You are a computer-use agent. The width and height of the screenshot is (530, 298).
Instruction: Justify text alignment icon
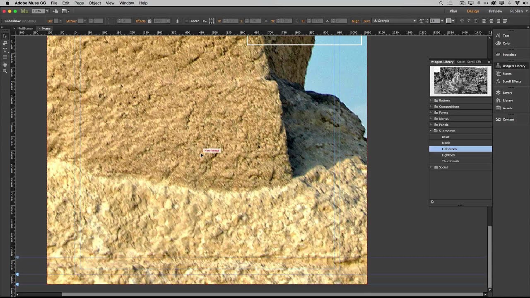coord(505,21)
